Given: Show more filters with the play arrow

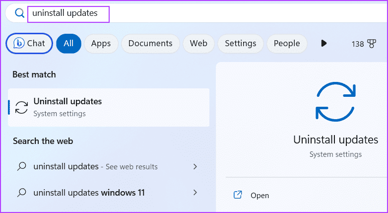Looking at the screenshot, I should [x=323, y=44].
